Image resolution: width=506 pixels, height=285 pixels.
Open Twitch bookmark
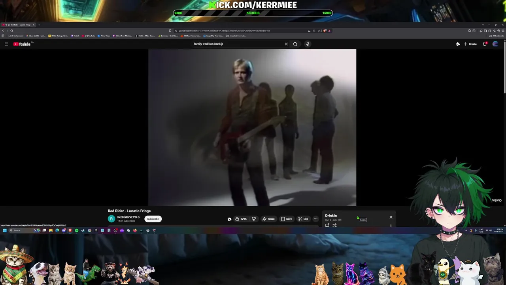point(75,36)
